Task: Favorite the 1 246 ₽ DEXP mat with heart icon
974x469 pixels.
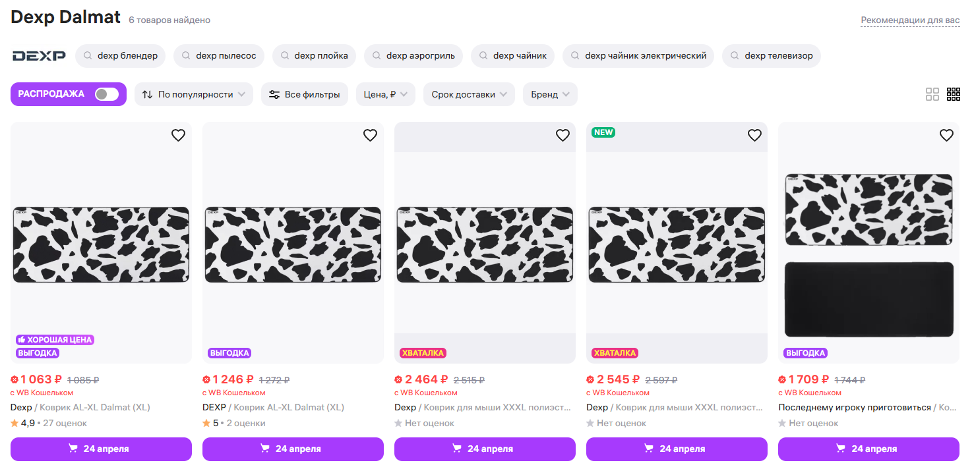Action: point(370,135)
